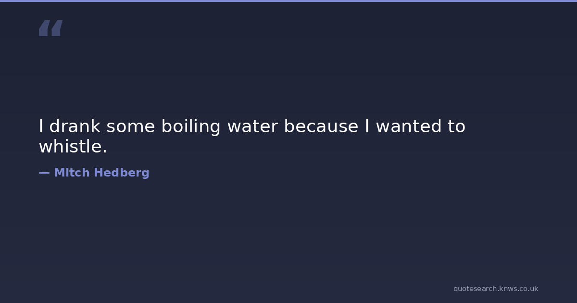
Task: Click the dash before the author name
Action: click(44, 173)
